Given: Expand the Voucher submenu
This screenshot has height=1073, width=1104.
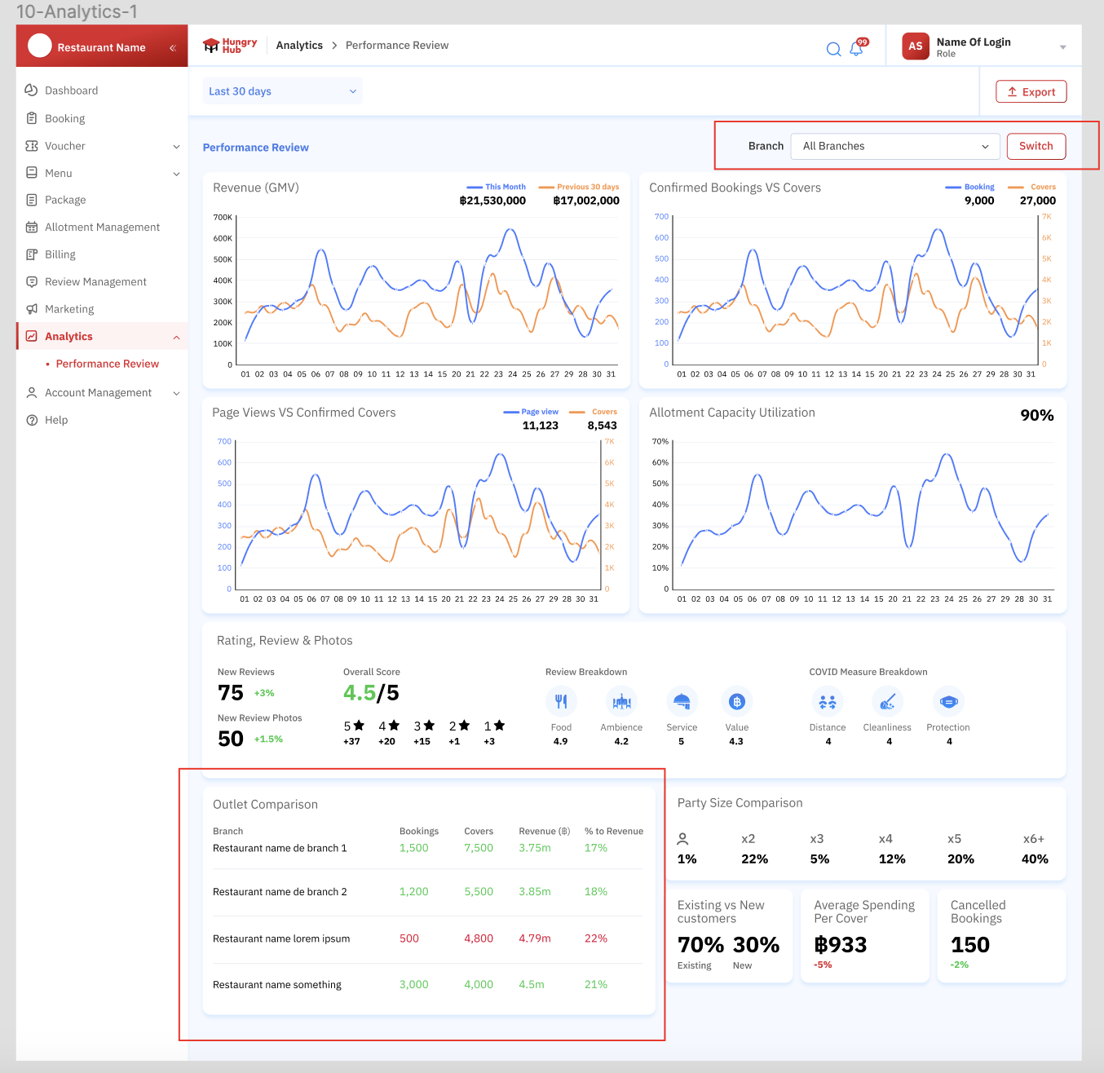Looking at the screenshot, I should [x=176, y=147].
